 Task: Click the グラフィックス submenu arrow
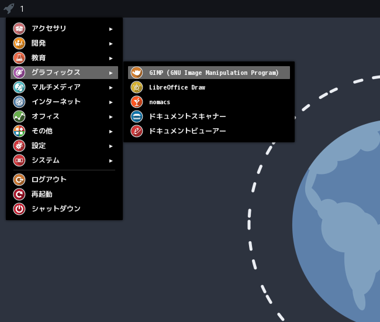click(x=110, y=73)
